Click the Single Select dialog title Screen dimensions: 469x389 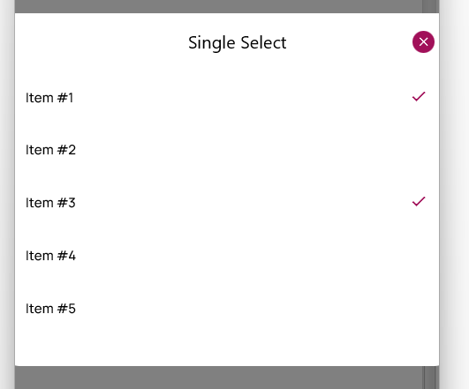point(238,42)
